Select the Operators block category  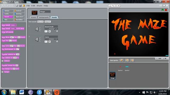pyautogui.click(x=19, y=17)
